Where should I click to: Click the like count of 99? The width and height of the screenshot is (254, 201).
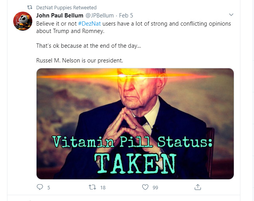tap(155, 188)
